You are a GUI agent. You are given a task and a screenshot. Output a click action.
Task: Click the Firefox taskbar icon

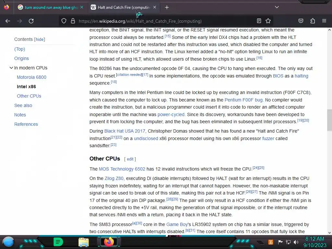tap(109, 242)
